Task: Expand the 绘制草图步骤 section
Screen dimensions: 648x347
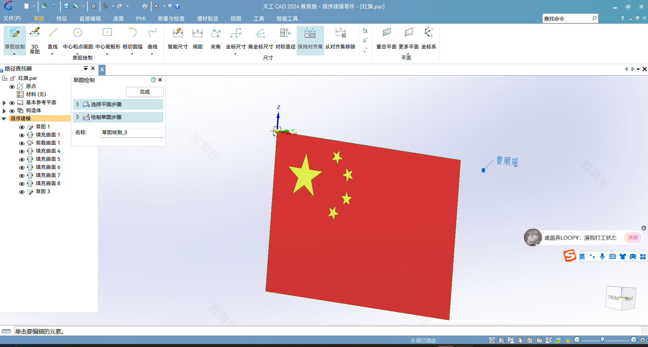Action: tap(78, 117)
